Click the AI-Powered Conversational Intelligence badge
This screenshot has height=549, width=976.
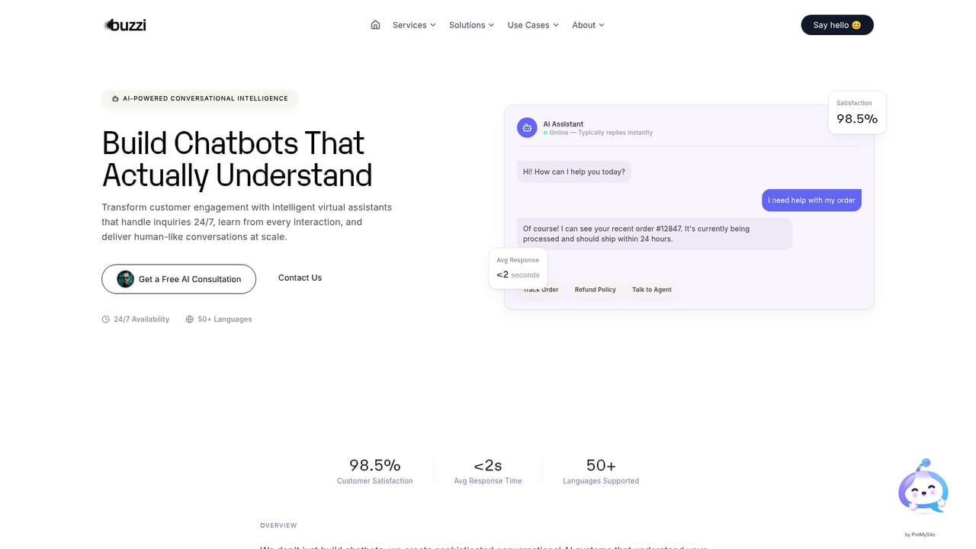point(200,98)
